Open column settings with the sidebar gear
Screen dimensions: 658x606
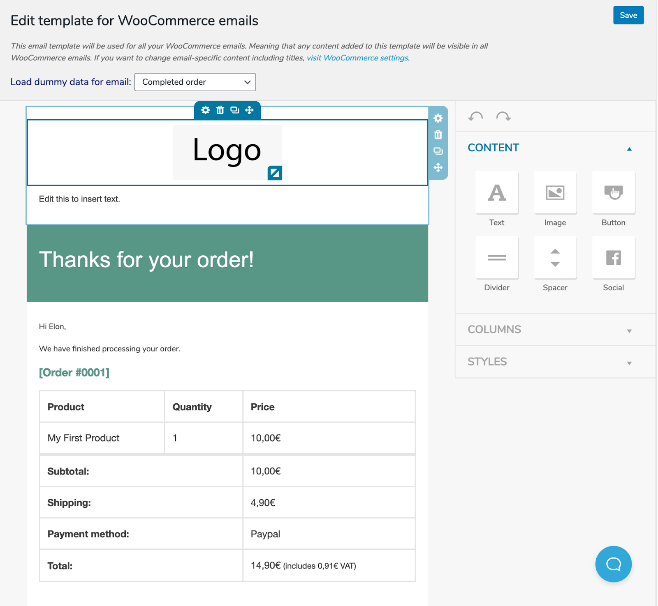point(438,118)
